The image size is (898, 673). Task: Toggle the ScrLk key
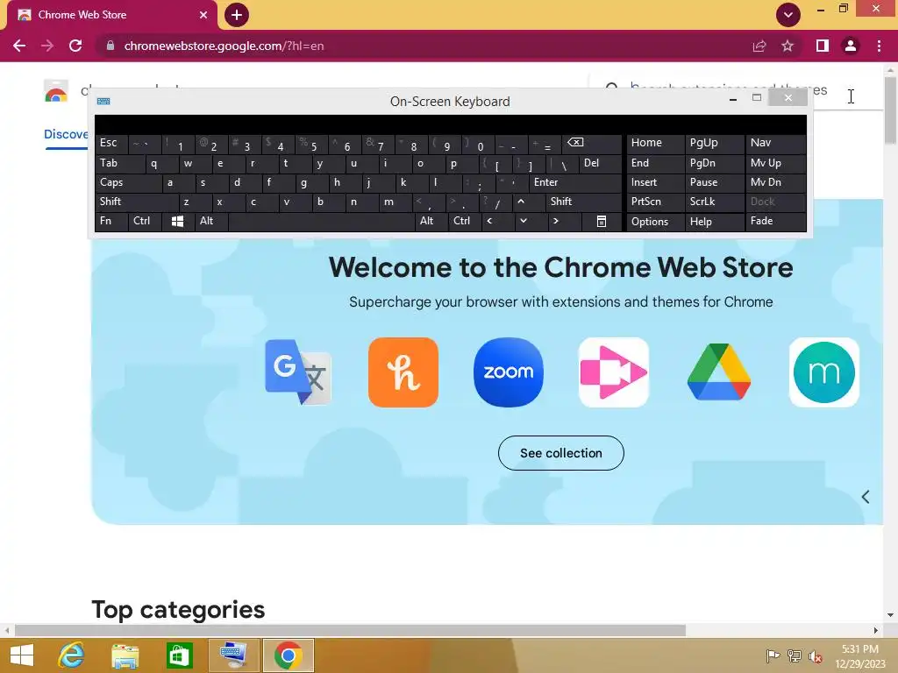(714, 202)
